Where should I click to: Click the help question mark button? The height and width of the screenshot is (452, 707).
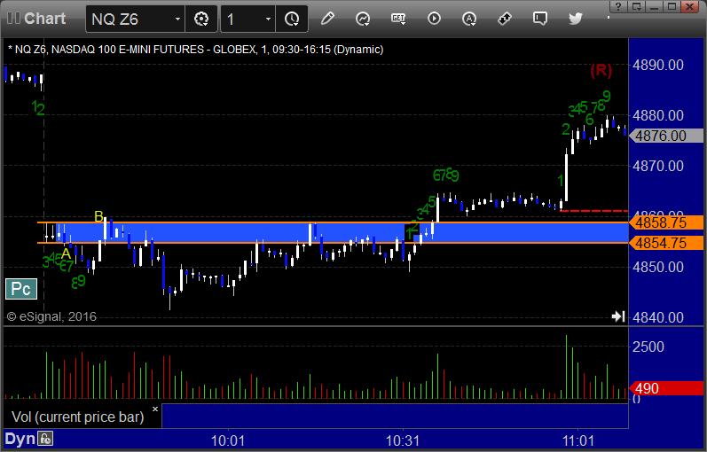617,6
